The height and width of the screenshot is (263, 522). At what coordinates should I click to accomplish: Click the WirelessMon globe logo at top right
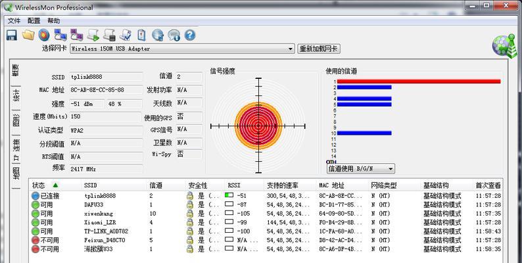point(506,46)
